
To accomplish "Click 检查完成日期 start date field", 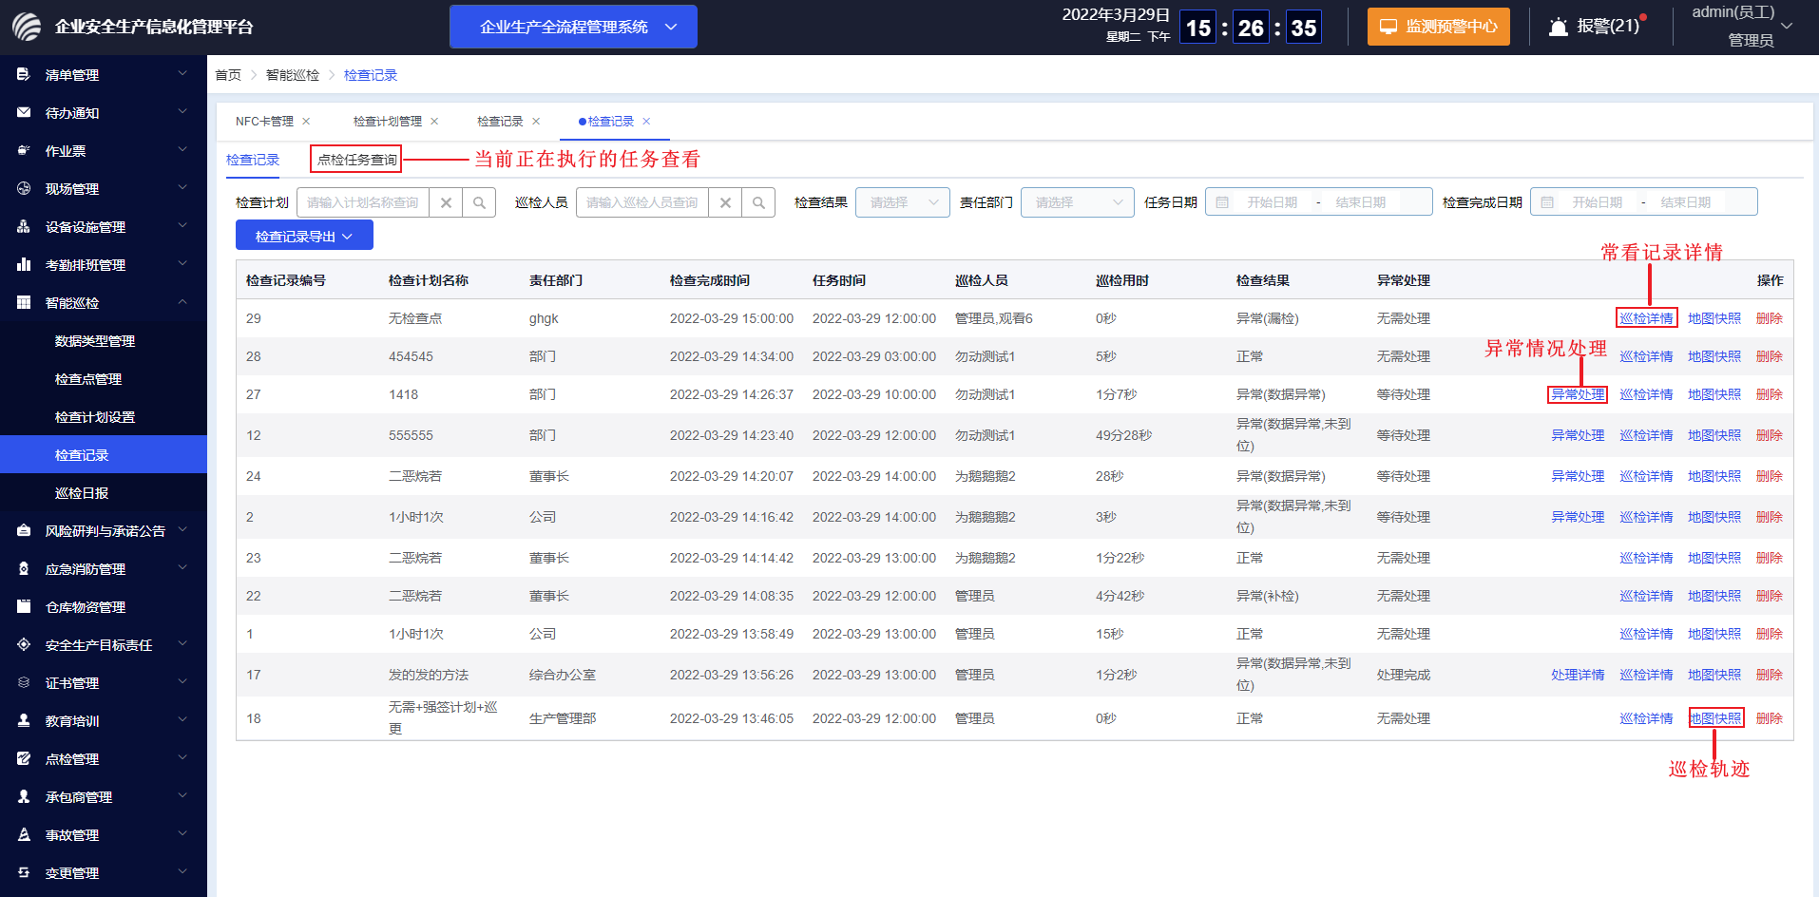I will click(x=1597, y=202).
